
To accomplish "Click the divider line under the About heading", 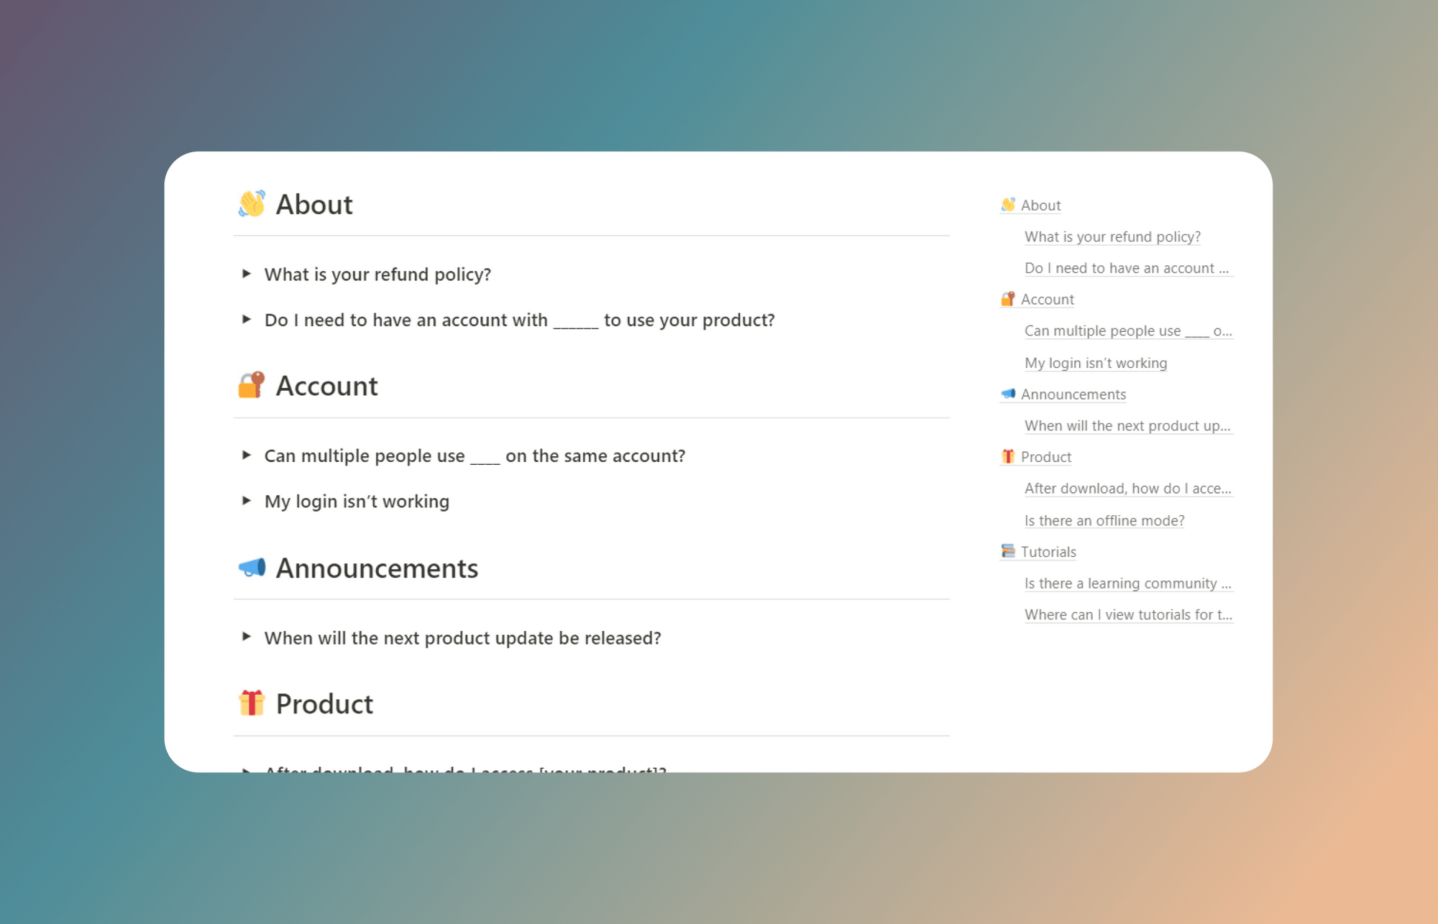I will [591, 233].
